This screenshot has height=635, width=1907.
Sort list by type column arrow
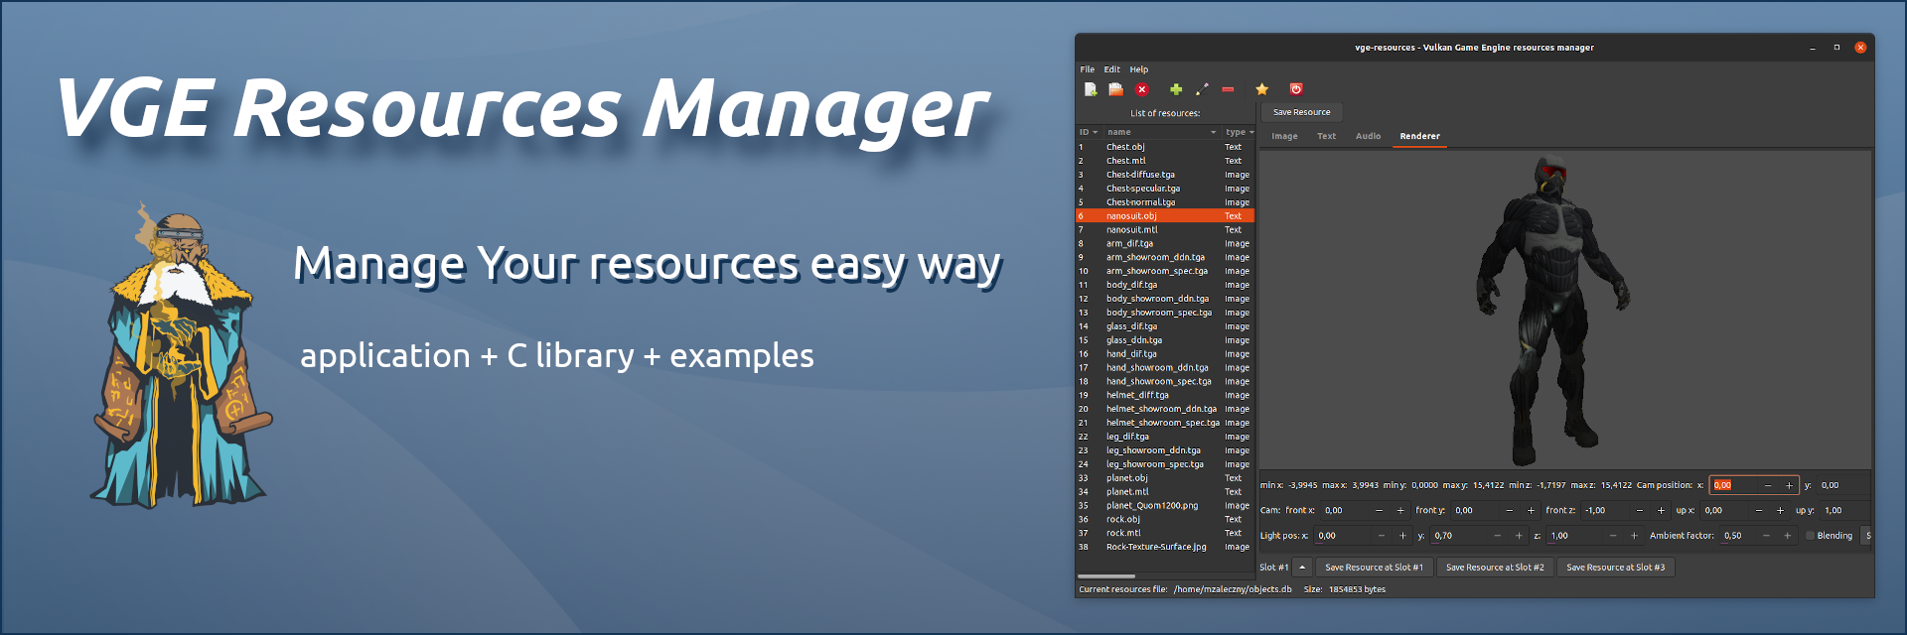click(x=1251, y=132)
